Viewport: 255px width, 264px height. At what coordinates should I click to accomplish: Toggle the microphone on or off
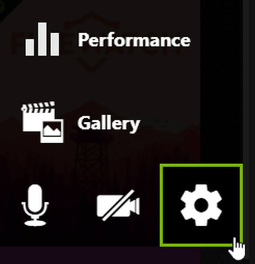tap(35, 205)
